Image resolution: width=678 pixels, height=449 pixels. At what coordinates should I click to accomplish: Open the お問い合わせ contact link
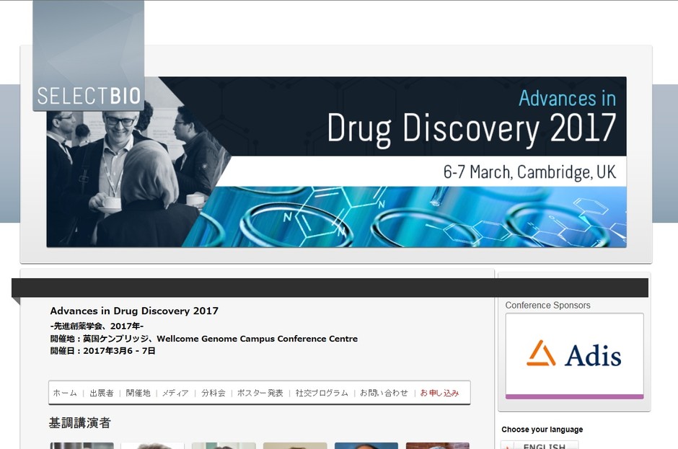[x=384, y=393]
